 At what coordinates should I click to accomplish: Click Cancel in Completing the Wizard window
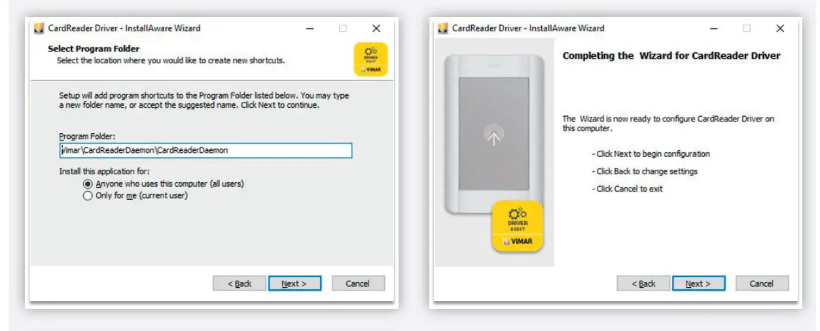762,283
